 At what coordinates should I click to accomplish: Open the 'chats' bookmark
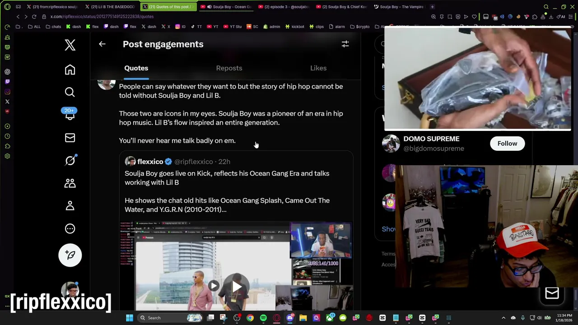pyautogui.click(x=53, y=27)
